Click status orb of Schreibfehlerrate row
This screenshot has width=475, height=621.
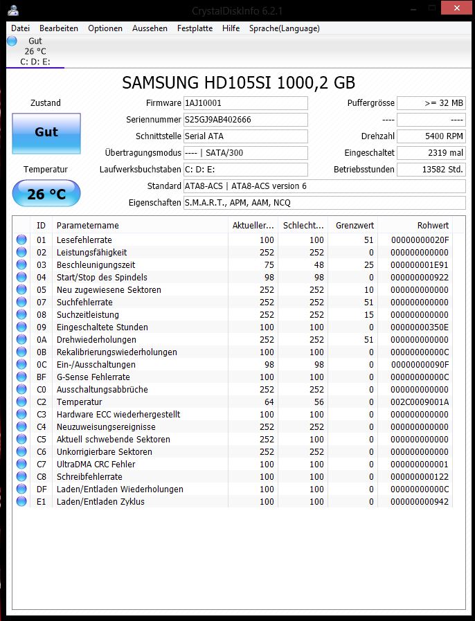21,477
